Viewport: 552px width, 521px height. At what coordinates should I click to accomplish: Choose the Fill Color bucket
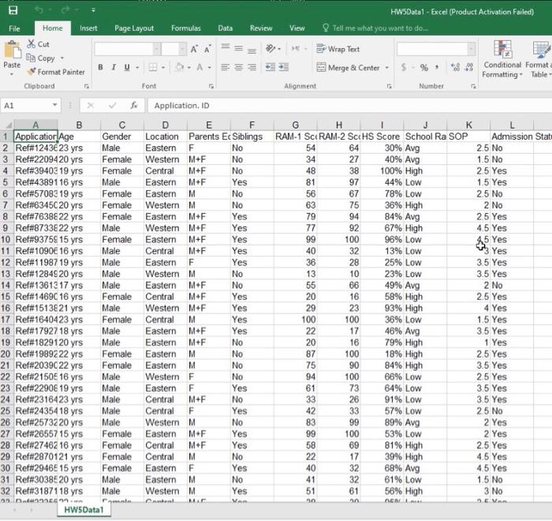[180, 67]
